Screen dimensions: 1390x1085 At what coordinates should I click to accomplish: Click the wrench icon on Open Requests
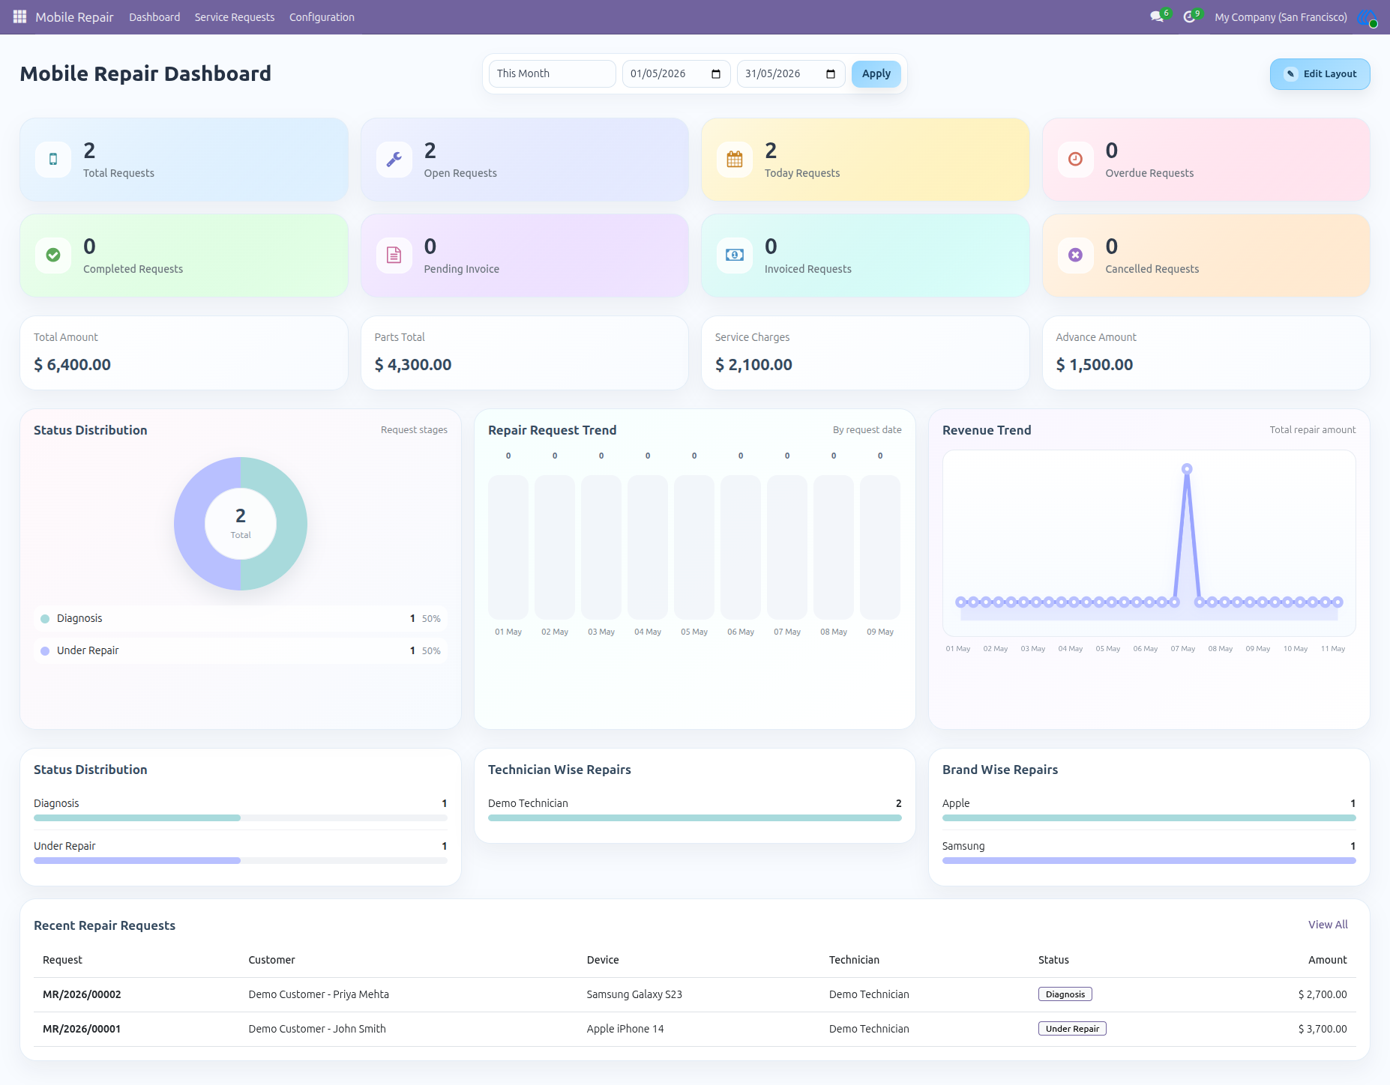pyautogui.click(x=394, y=159)
